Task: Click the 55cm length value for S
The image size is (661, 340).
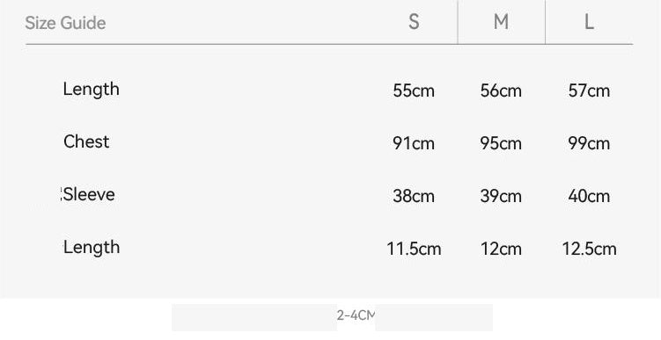Action: (x=414, y=90)
